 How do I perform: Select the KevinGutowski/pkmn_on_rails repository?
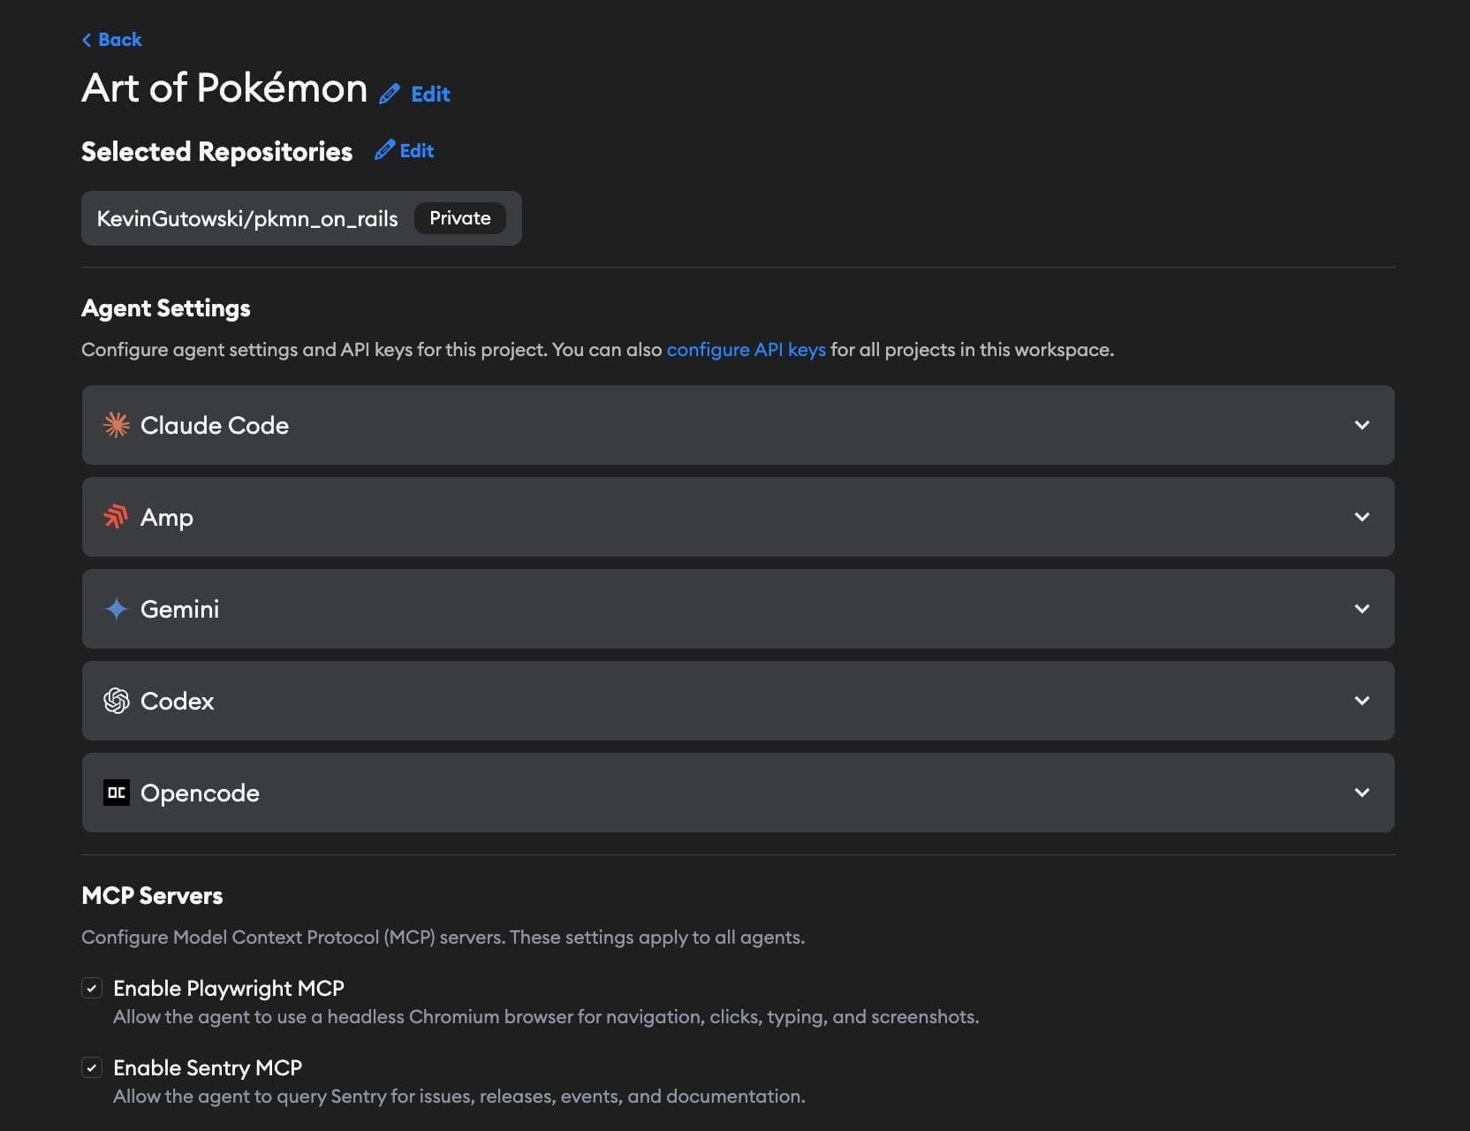tap(248, 218)
